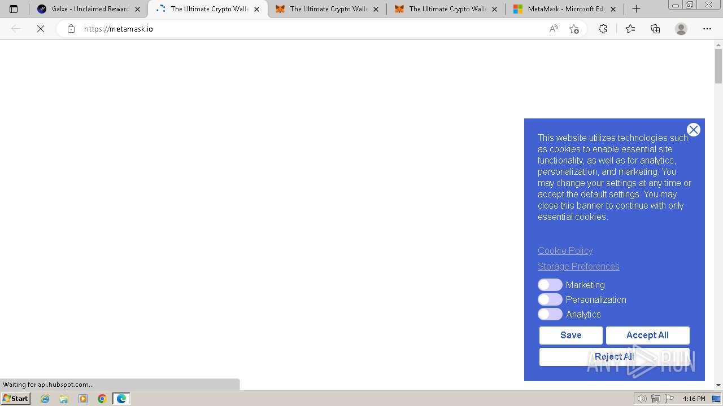The width and height of the screenshot is (723, 406).
Task: Click the scrollbar down arrow
Action: 718,385
